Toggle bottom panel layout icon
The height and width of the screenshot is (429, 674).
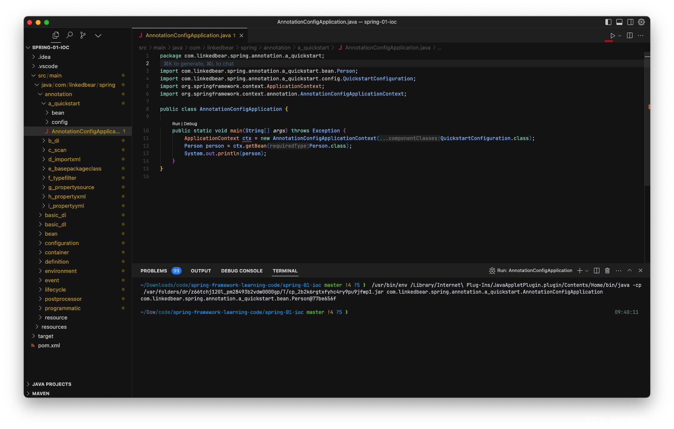coord(619,22)
